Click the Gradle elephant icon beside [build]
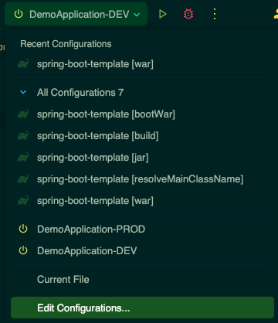Image resolution: width=278 pixels, height=323 pixels. pyautogui.click(x=23, y=136)
